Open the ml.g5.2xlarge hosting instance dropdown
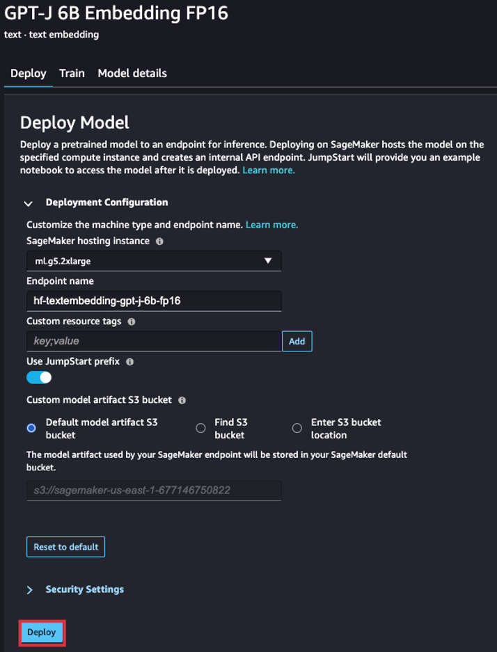 [154, 261]
